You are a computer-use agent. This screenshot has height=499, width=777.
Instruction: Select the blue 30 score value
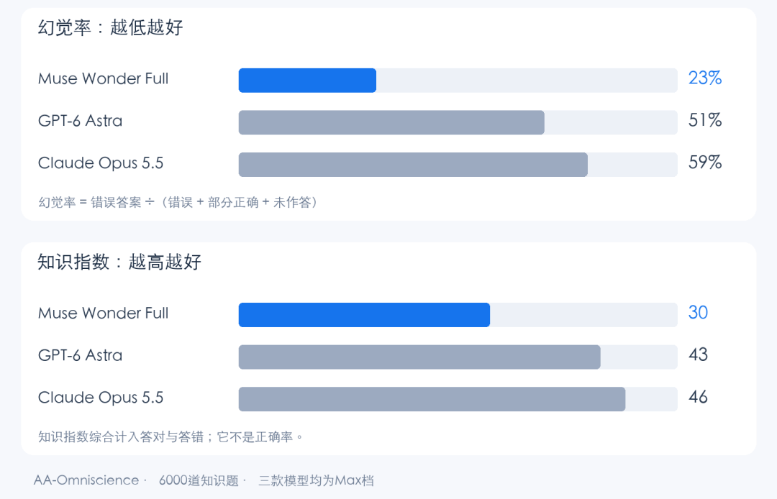coord(698,313)
